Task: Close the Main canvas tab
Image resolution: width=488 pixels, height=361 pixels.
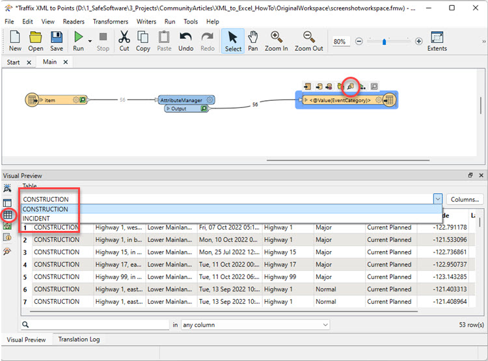Action: pos(65,62)
